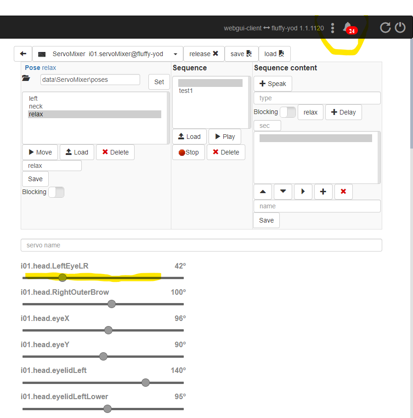Remove a step using the red X icon
The image size is (413, 418).
pyautogui.click(x=343, y=192)
